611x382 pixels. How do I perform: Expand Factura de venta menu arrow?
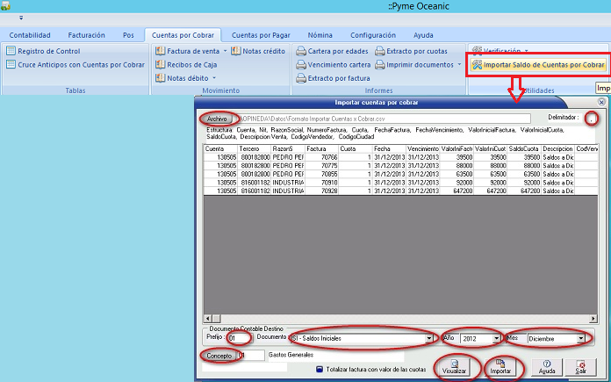click(x=227, y=51)
